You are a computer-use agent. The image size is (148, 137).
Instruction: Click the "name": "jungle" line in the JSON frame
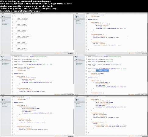point(22,24)
